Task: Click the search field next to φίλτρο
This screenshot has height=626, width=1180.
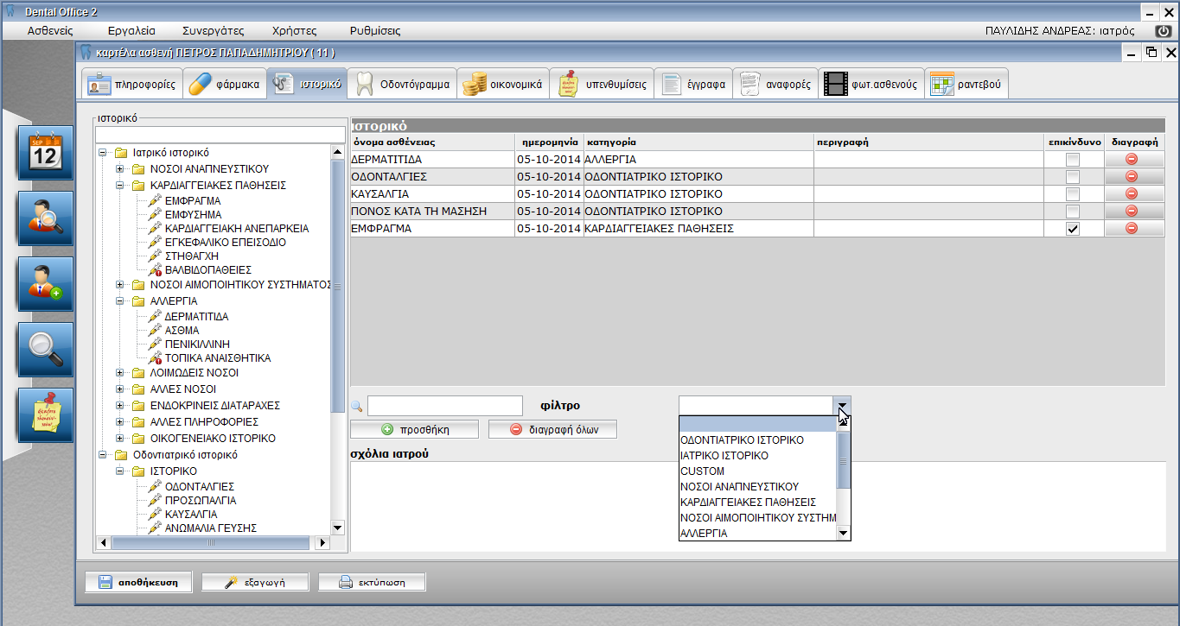Action: tap(445, 406)
